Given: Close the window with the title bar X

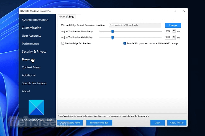Looking at the screenshot, I should point(184,11).
